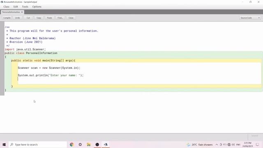Viewport: 263px width, 148px height.
Task: Click the Close toolbar button
Action: 71,18
